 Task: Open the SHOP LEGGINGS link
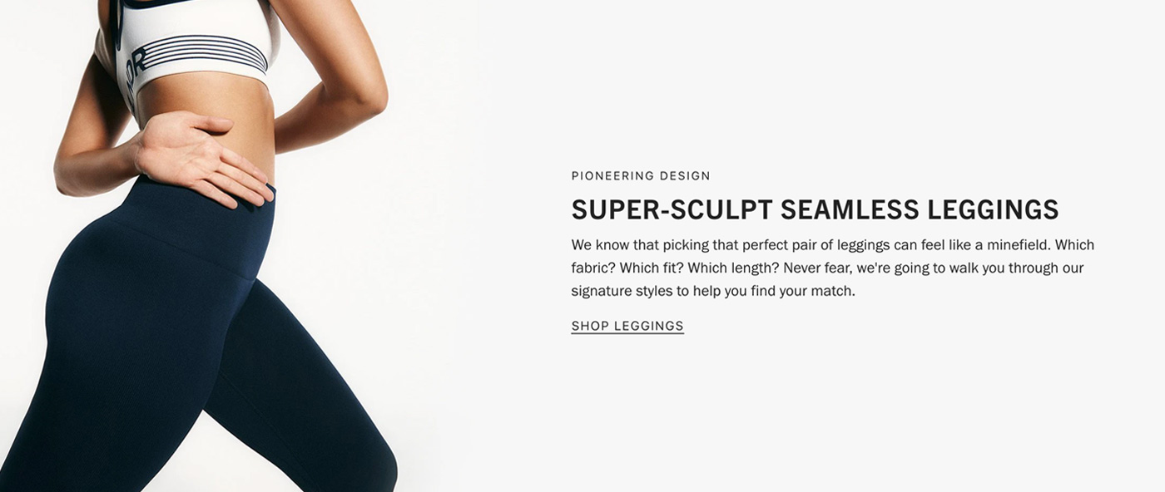(x=627, y=326)
